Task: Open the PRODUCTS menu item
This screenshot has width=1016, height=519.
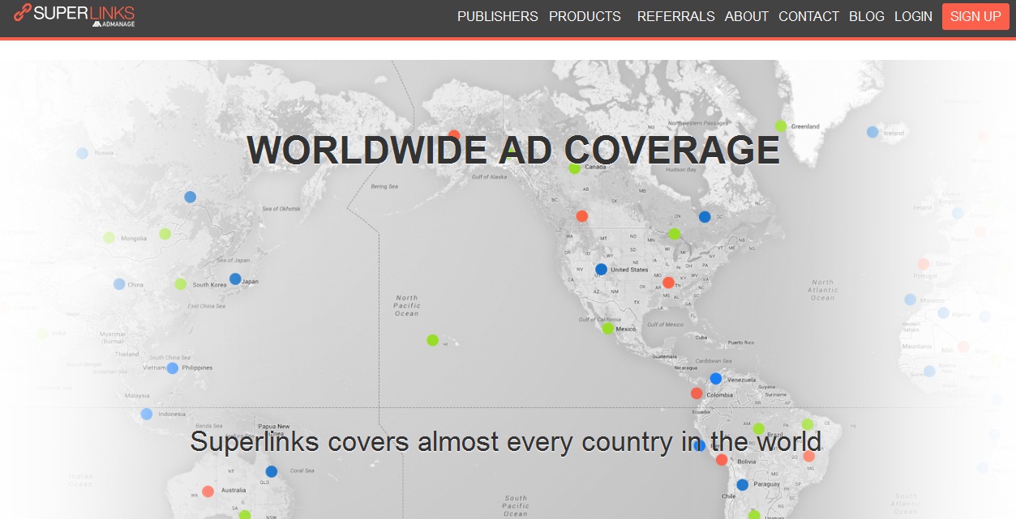Action: point(585,16)
